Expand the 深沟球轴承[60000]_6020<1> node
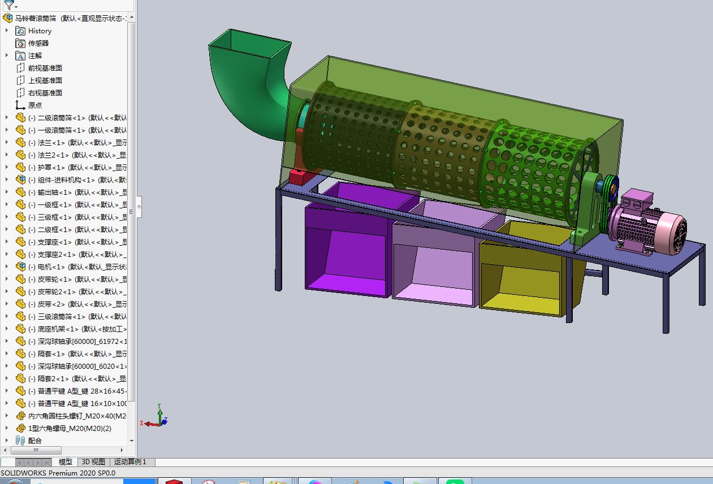This screenshot has height=484, width=713. [7, 366]
